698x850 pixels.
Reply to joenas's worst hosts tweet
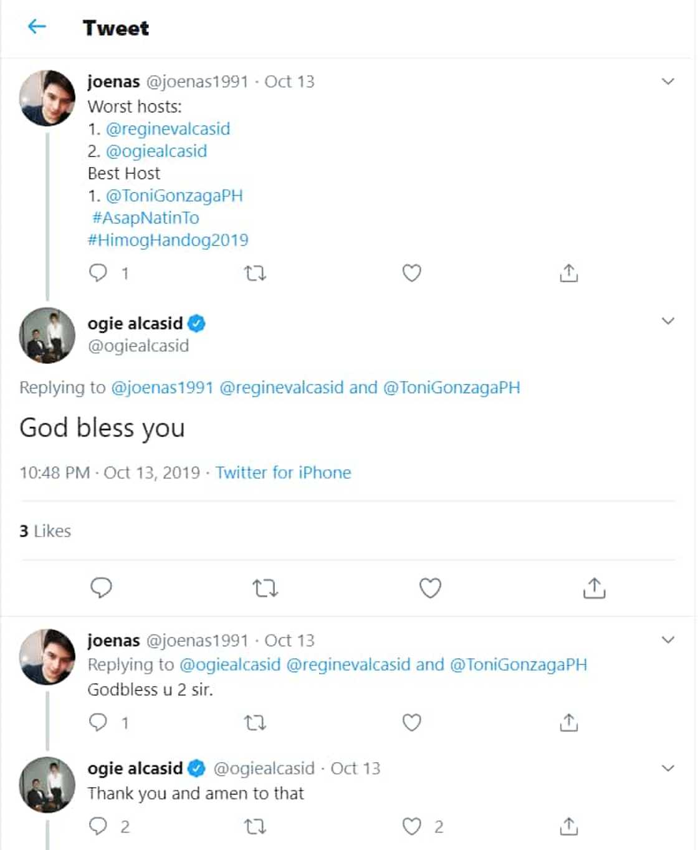99,272
